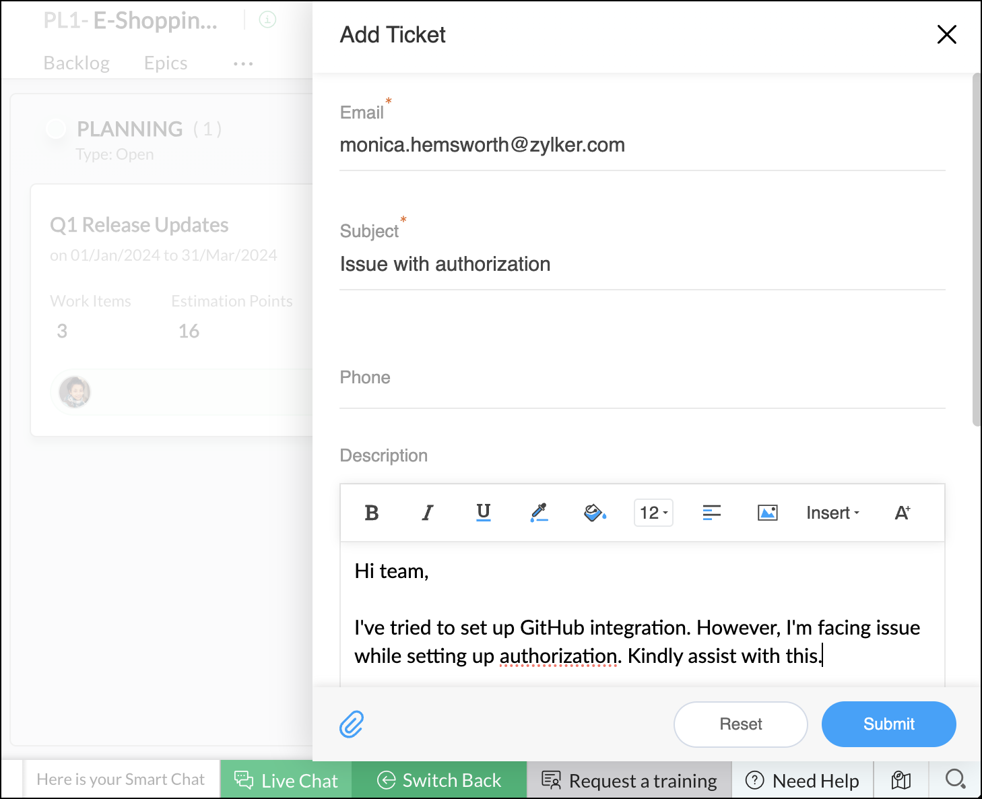
Task: Click the project info icon
Action: [268, 20]
